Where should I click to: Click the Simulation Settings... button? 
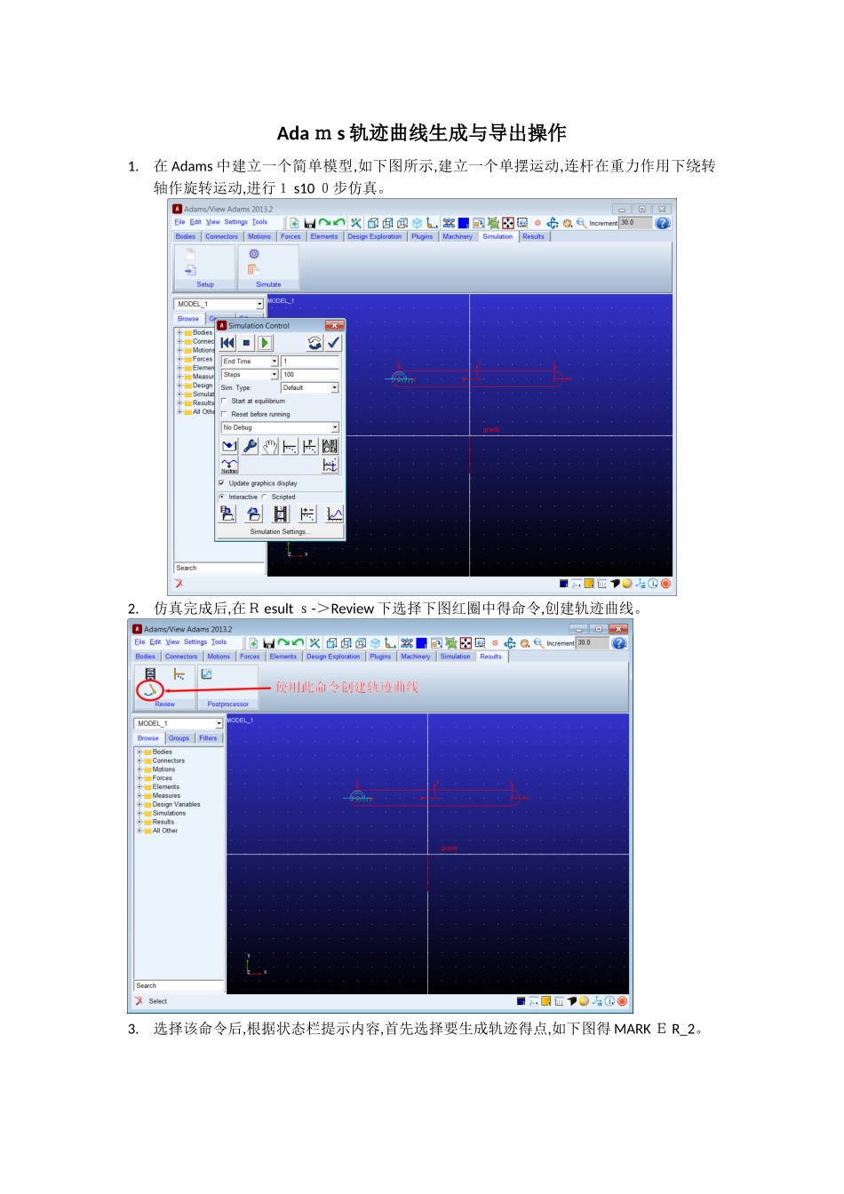(280, 532)
